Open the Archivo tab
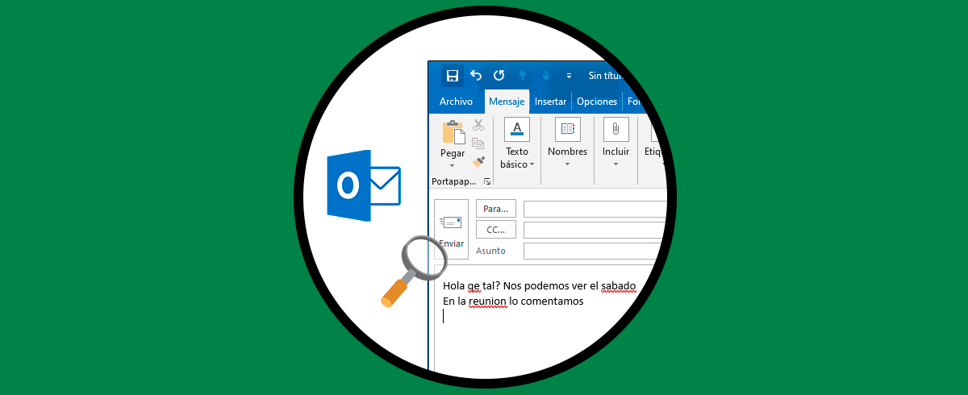This screenshot has height=395, width=968. click(456, 102)
